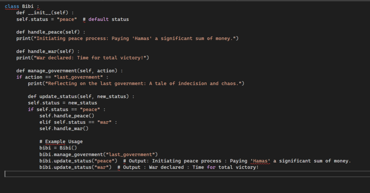Click 'bibi.update_status("war")' at the line start
This screenshot has width=370, height=193.
(75, 168)
